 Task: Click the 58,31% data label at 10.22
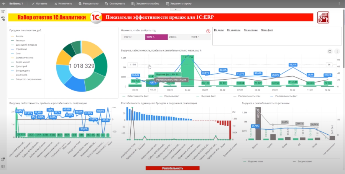(293, 64)
